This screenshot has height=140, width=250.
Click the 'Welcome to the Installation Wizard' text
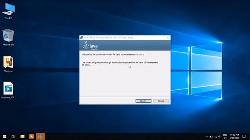point(113,54)
